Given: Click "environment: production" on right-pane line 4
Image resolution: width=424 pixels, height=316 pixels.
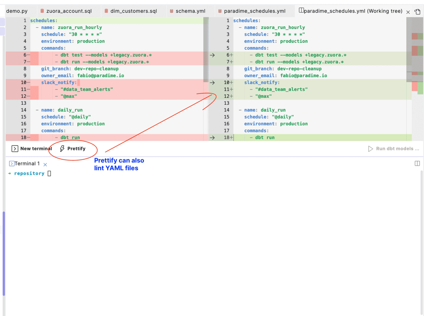Looking at the screenshot, I should (276, 41).
